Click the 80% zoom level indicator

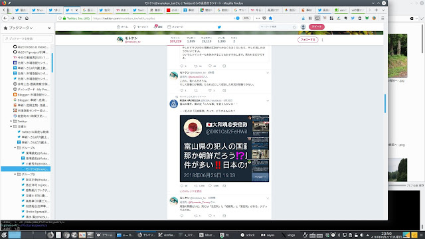[246, 18]
